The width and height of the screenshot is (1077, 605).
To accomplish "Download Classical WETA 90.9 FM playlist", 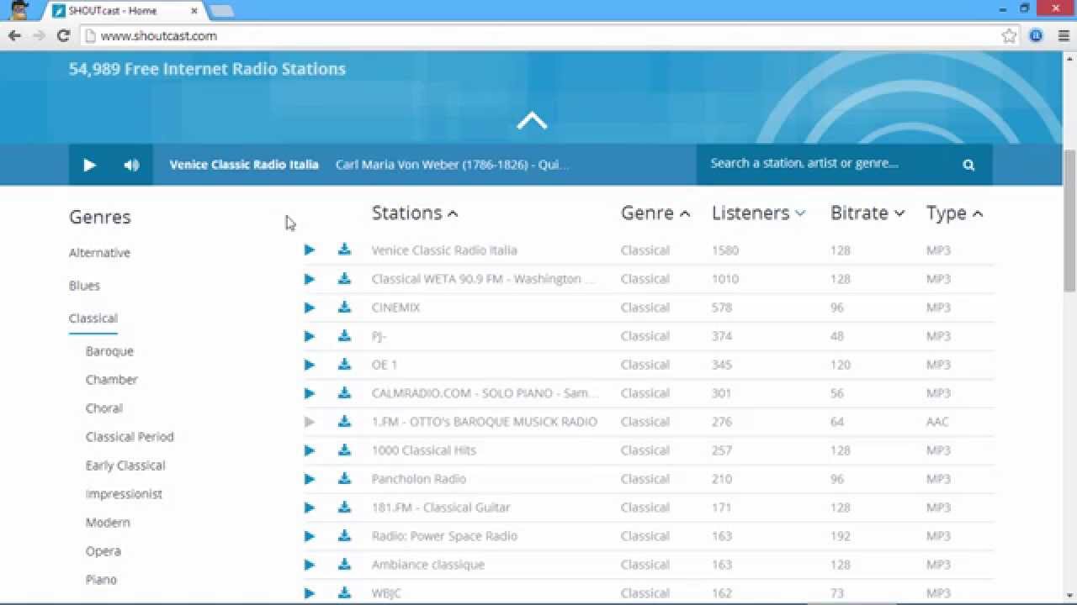I will 344,278.
